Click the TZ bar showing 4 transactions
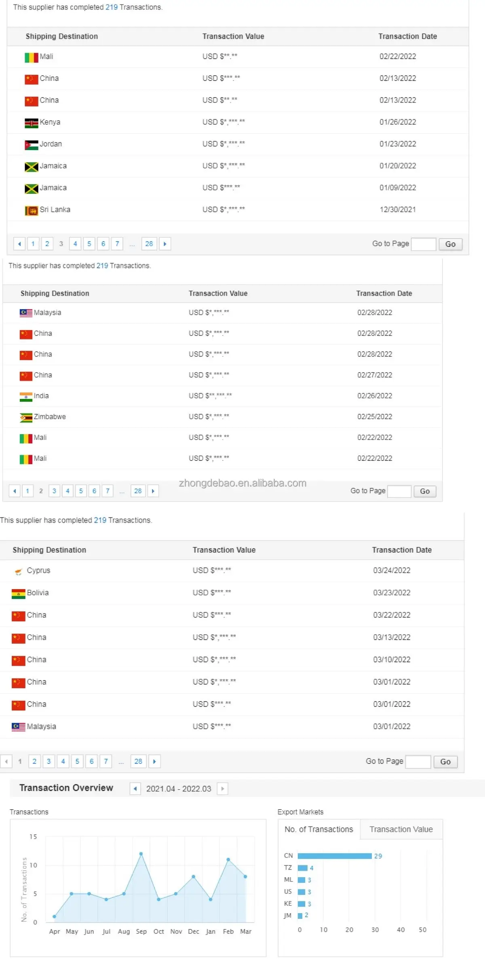The image size is (485, 967). (x=303, y=868)
